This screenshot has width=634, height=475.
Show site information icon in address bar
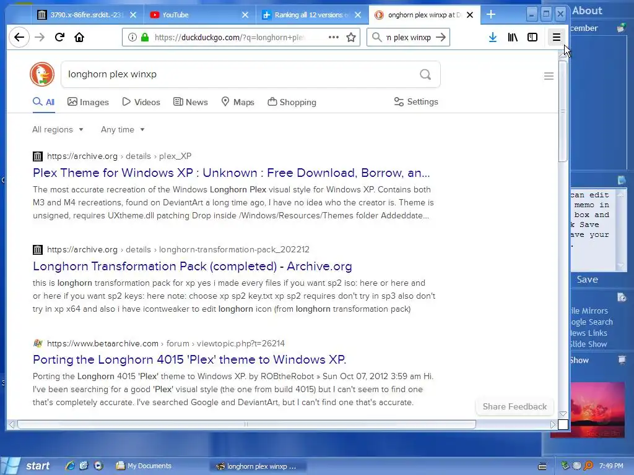(x=132, y=37)
